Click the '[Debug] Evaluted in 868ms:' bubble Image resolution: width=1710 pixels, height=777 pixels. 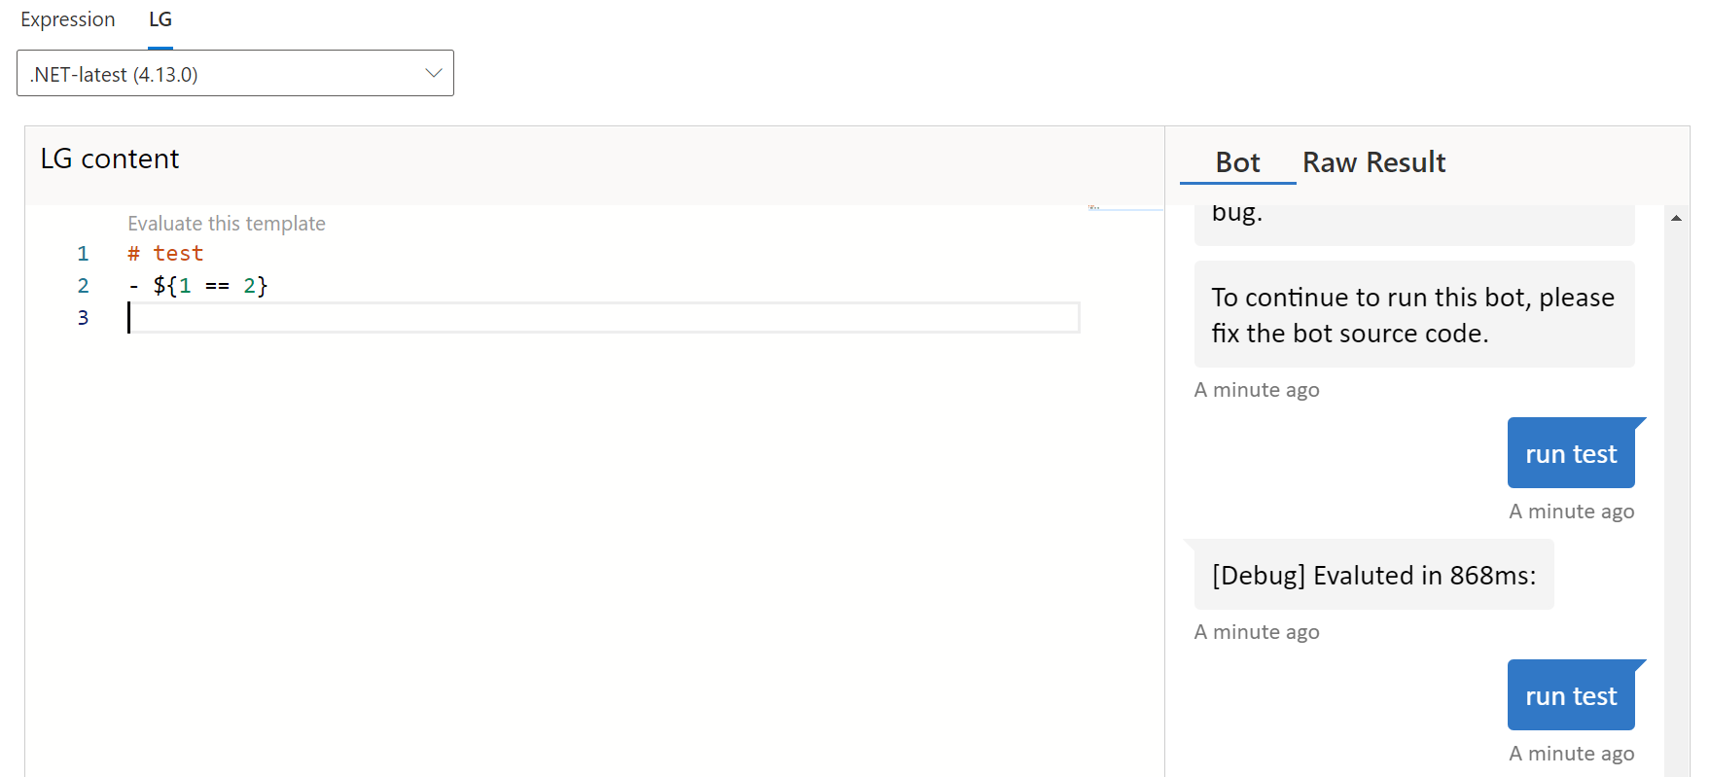click(1372, 575)
